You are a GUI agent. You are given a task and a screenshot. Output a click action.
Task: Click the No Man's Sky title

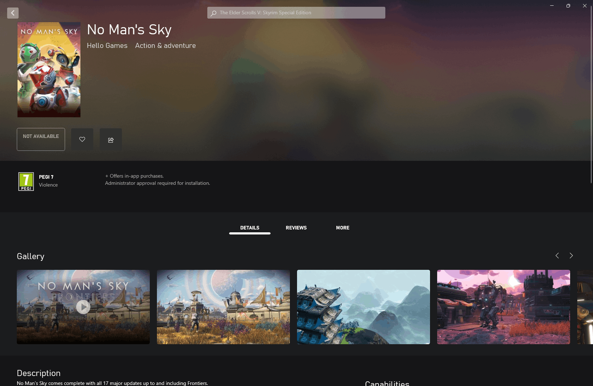129,30
